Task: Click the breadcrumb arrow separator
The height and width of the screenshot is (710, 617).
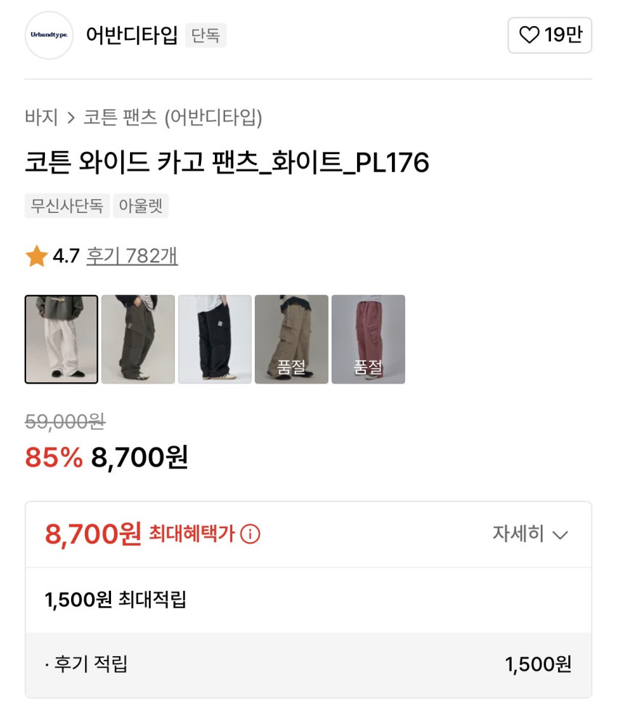Action: click(x=71, y=117)
